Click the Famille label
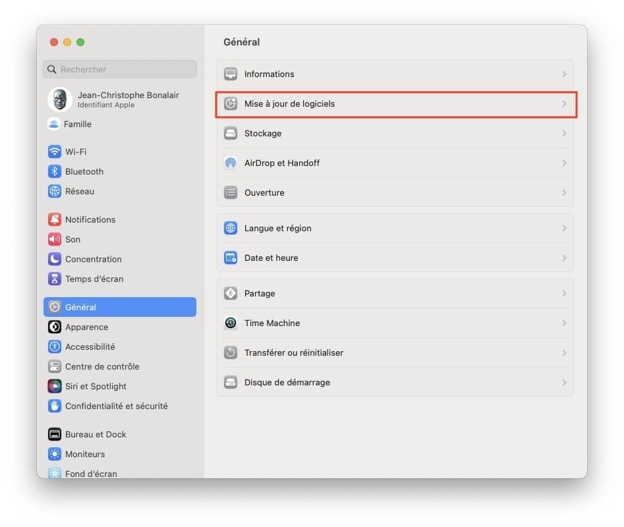The image size is (624, 527). [78, 124]
